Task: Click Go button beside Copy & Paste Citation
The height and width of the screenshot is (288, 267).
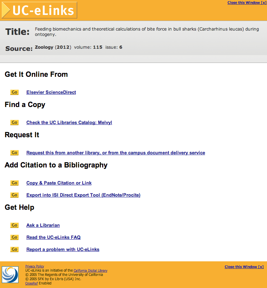Action: tap(14, 183)
